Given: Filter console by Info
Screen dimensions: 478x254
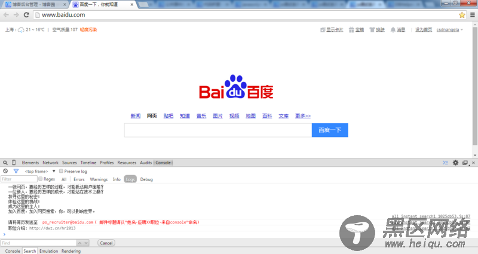Looking at the screenshot, I should point(117,179).
